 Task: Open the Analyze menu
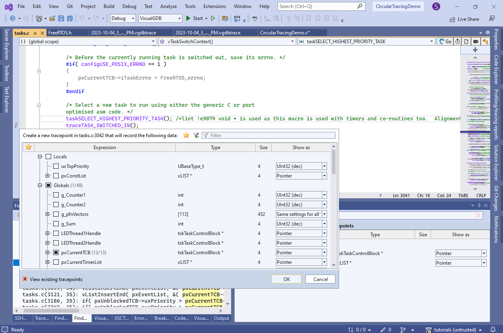[168, 6]
